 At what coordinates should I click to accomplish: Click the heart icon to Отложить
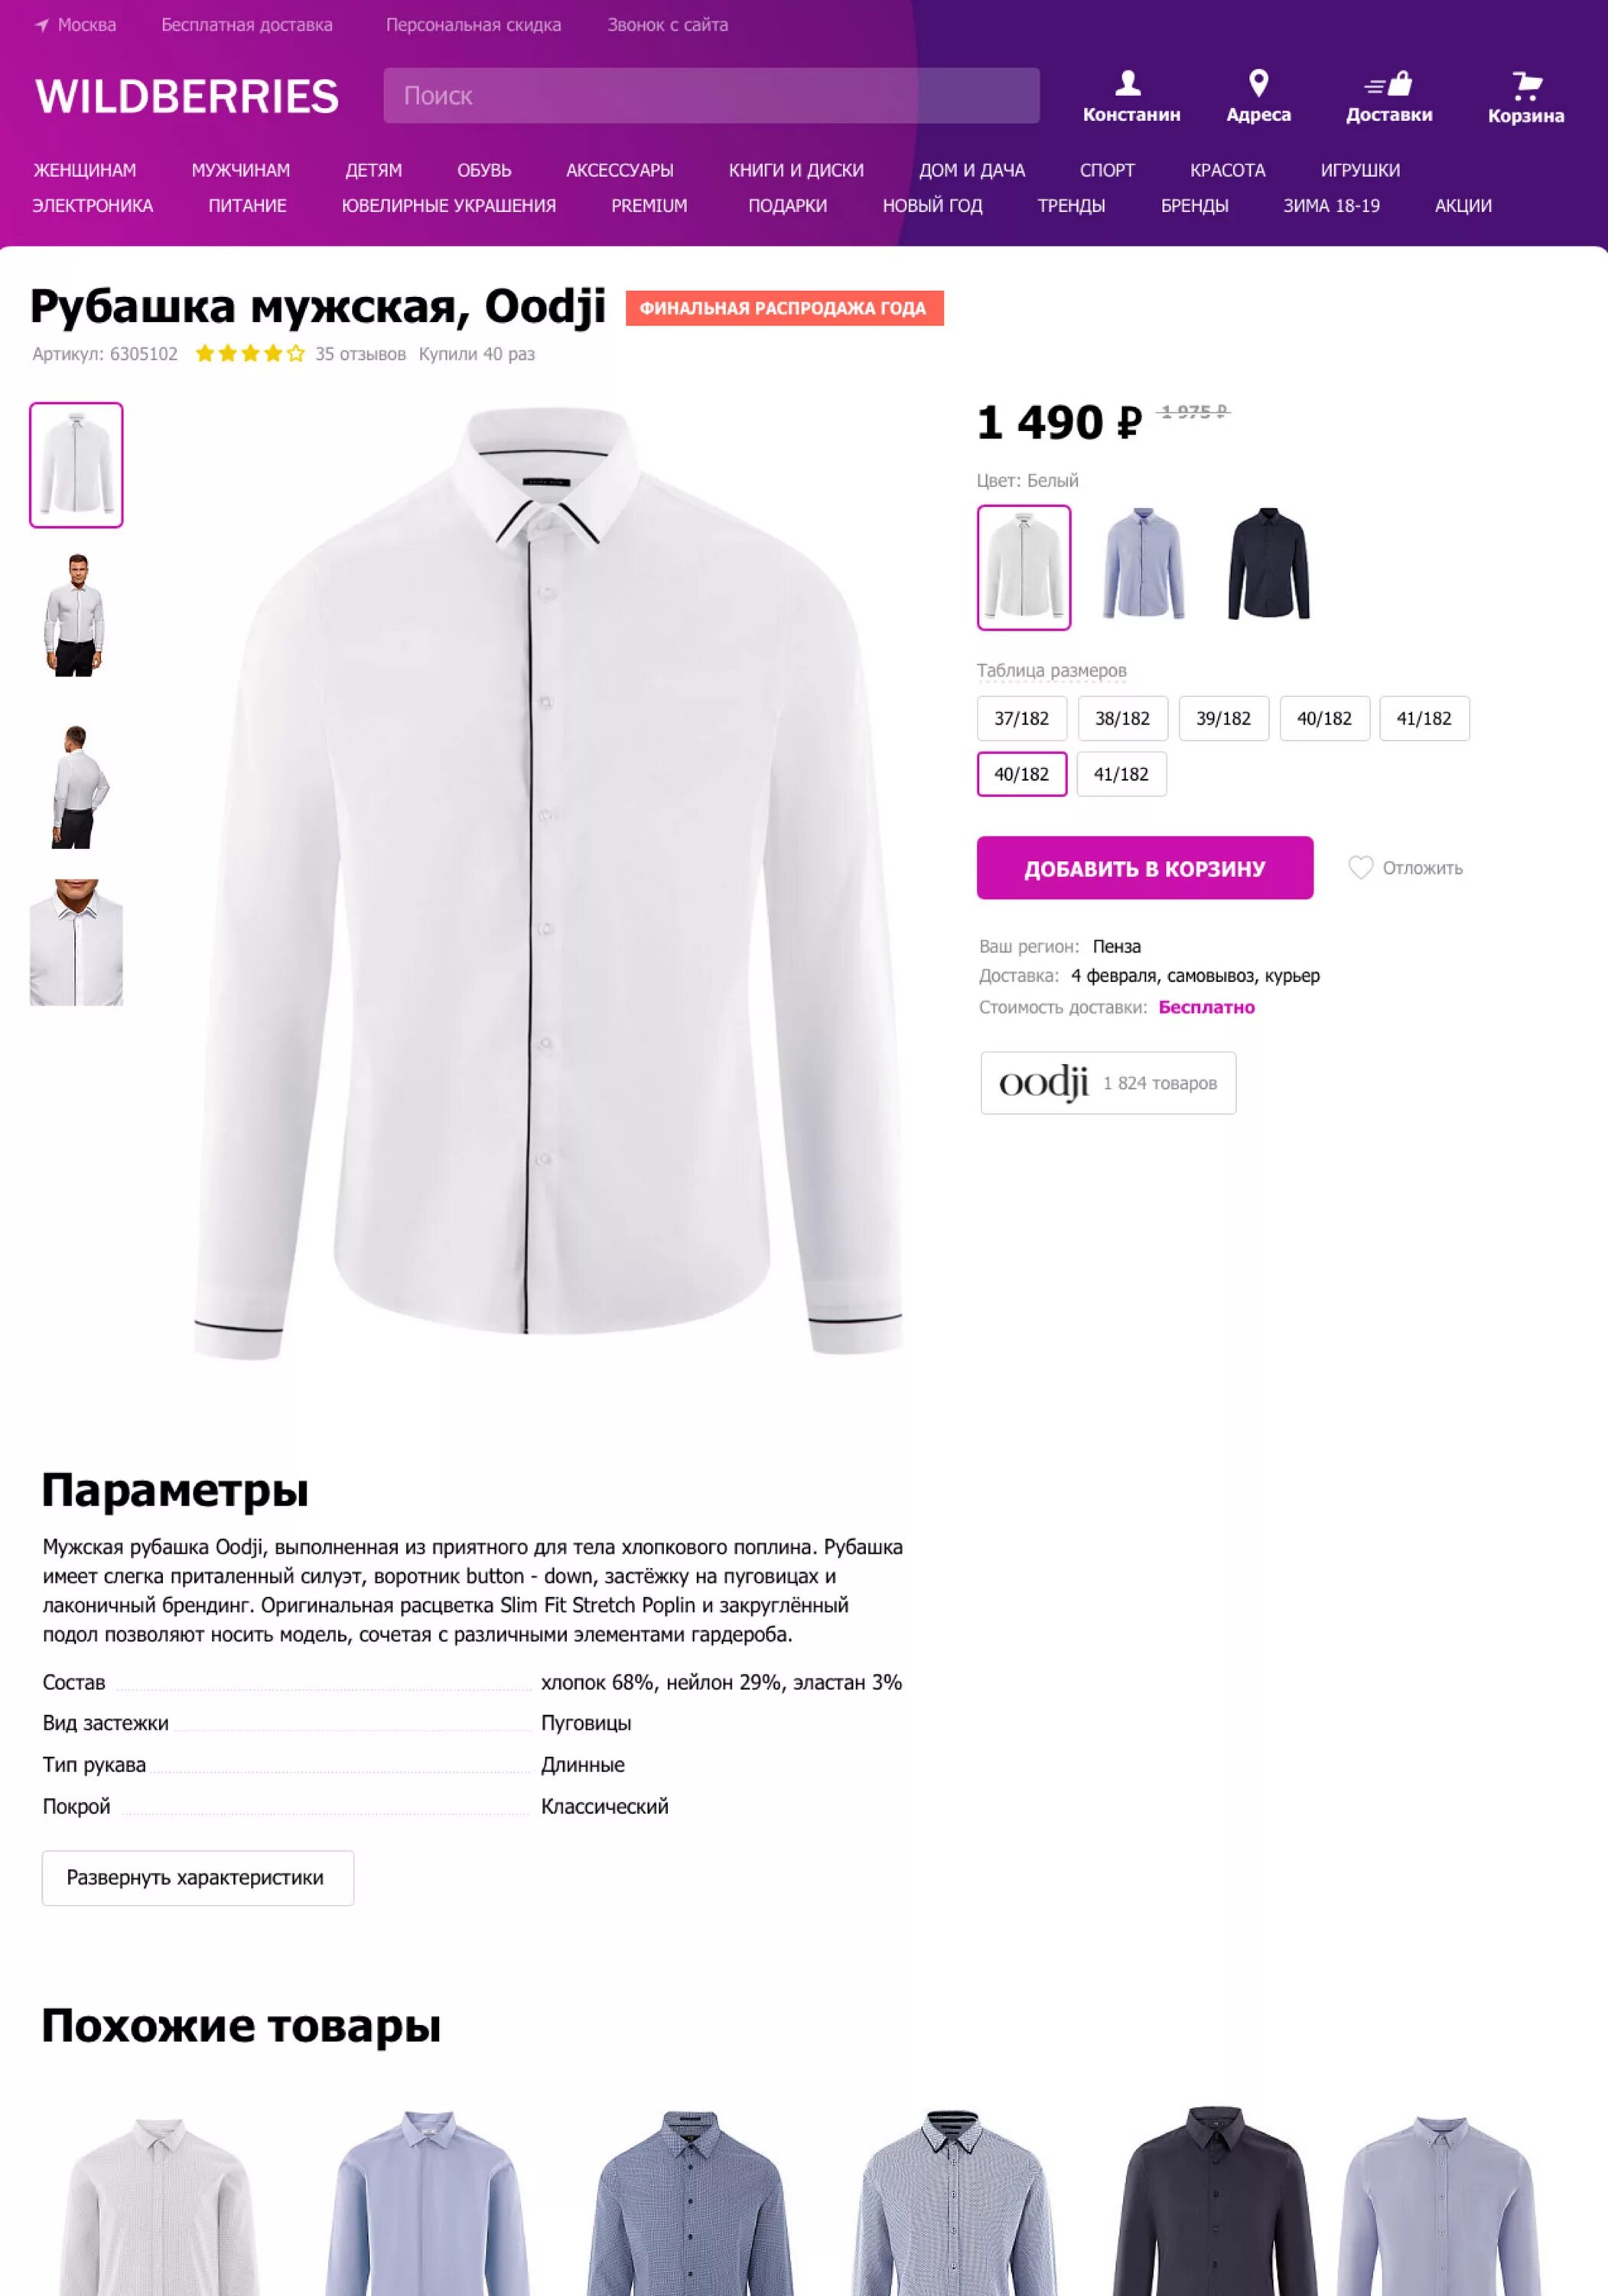1360,867
